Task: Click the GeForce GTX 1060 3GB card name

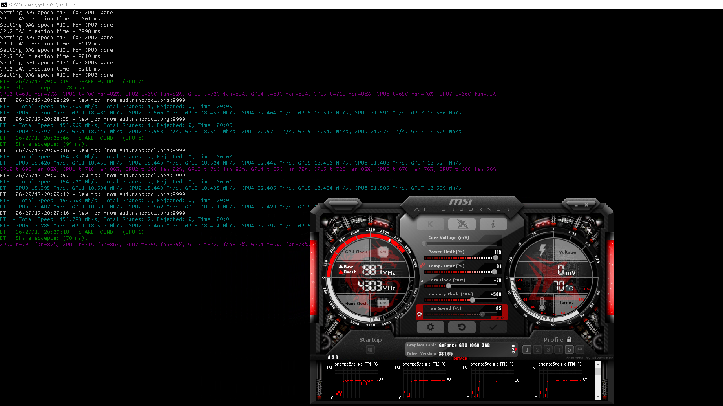Action: pyautogui.click(x=464, y=345)
